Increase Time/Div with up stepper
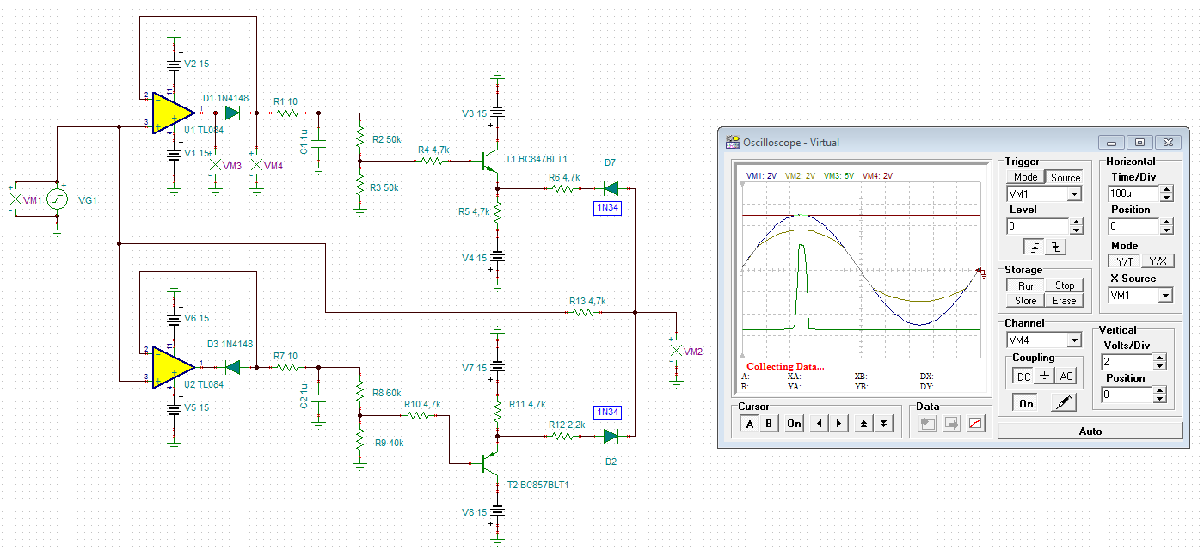1204x551 pixels. tap(1166, 189)
